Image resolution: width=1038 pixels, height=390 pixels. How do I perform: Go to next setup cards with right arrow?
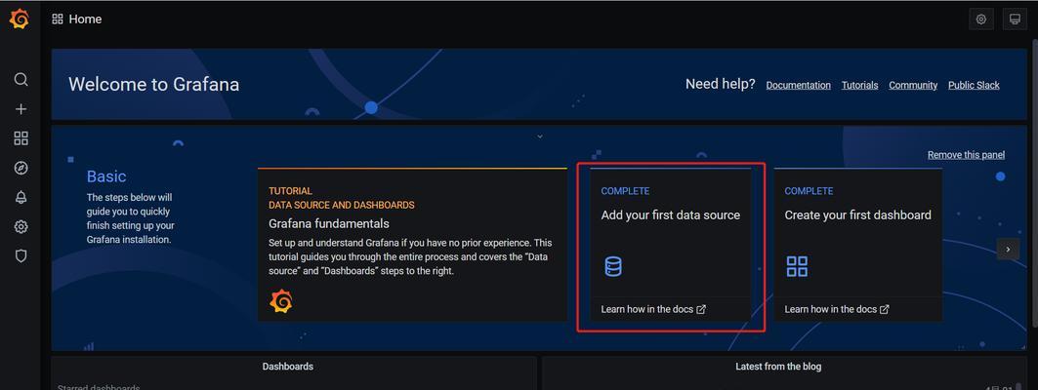(x=1008, y=250)
